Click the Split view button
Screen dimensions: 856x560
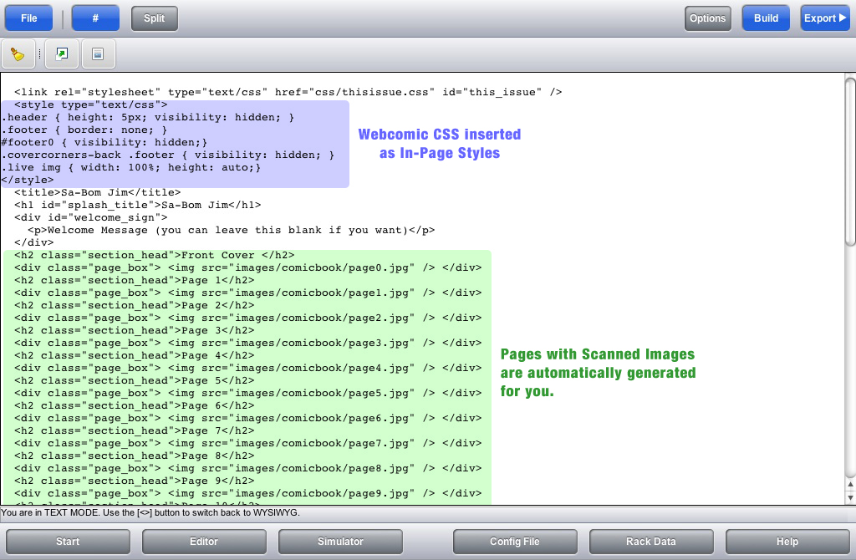(155, 18)
